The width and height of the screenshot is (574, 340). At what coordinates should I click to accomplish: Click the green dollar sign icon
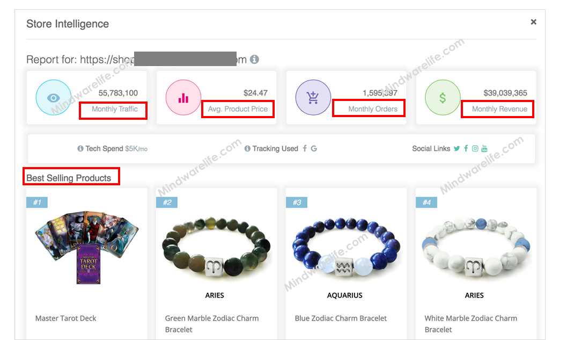tap(443, 97)
